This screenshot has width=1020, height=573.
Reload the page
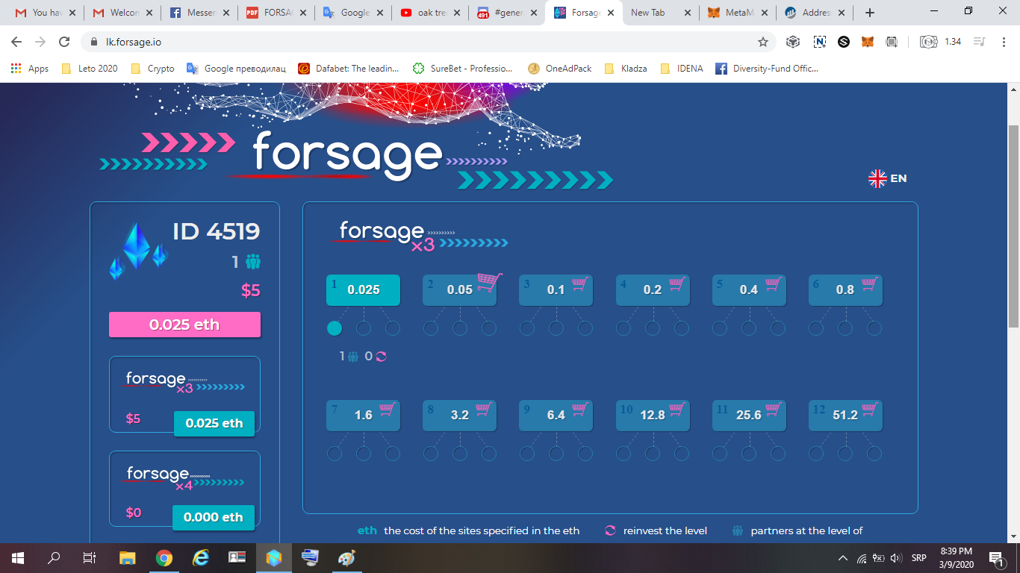click(x=64, y=42)
